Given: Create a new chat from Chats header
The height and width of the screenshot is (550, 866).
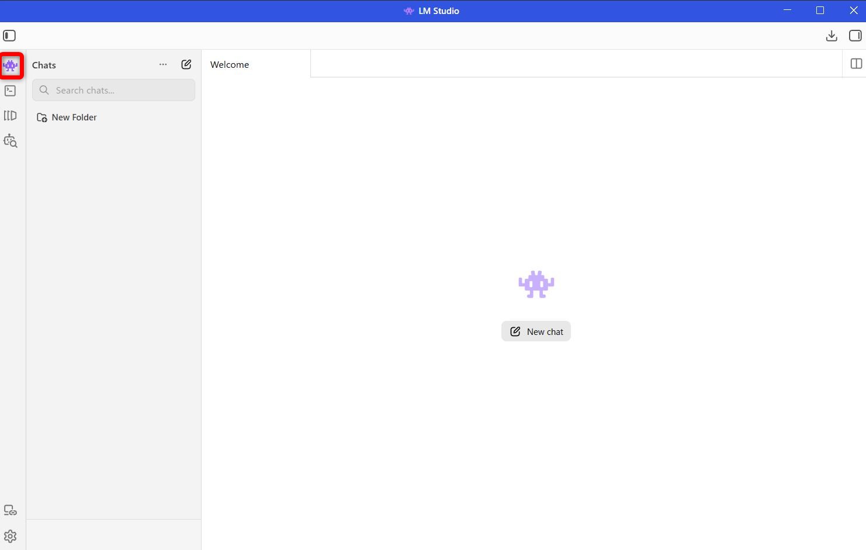Looking at the screenshot, I should tap(186, 64).
